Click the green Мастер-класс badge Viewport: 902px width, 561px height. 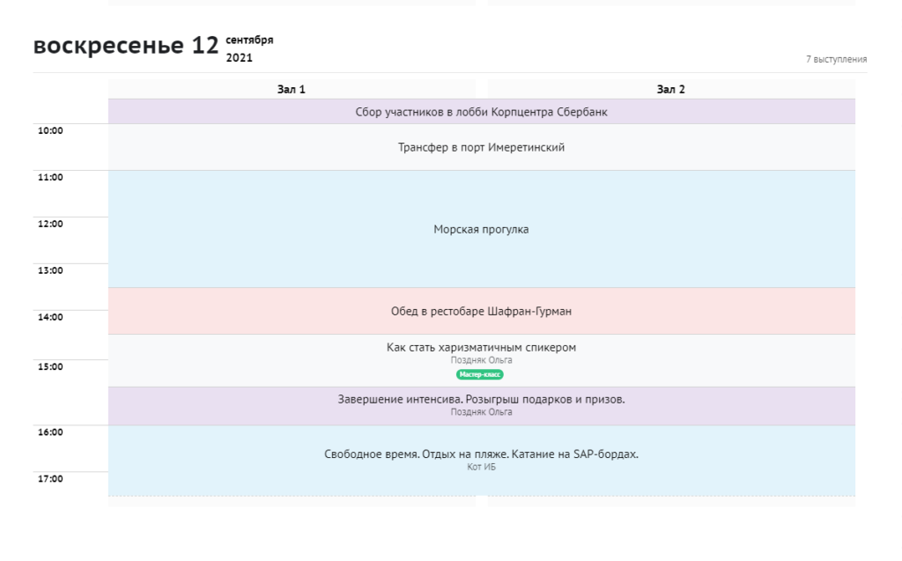pos(480,375)
